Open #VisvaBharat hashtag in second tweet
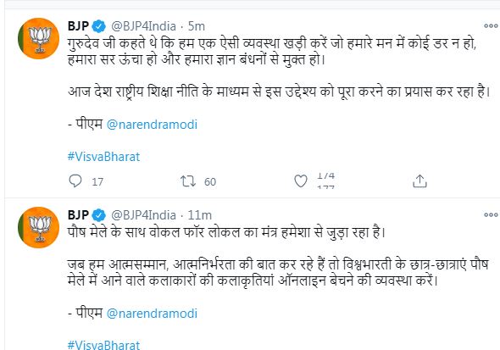500x350 pixels. tap(104, 345)
